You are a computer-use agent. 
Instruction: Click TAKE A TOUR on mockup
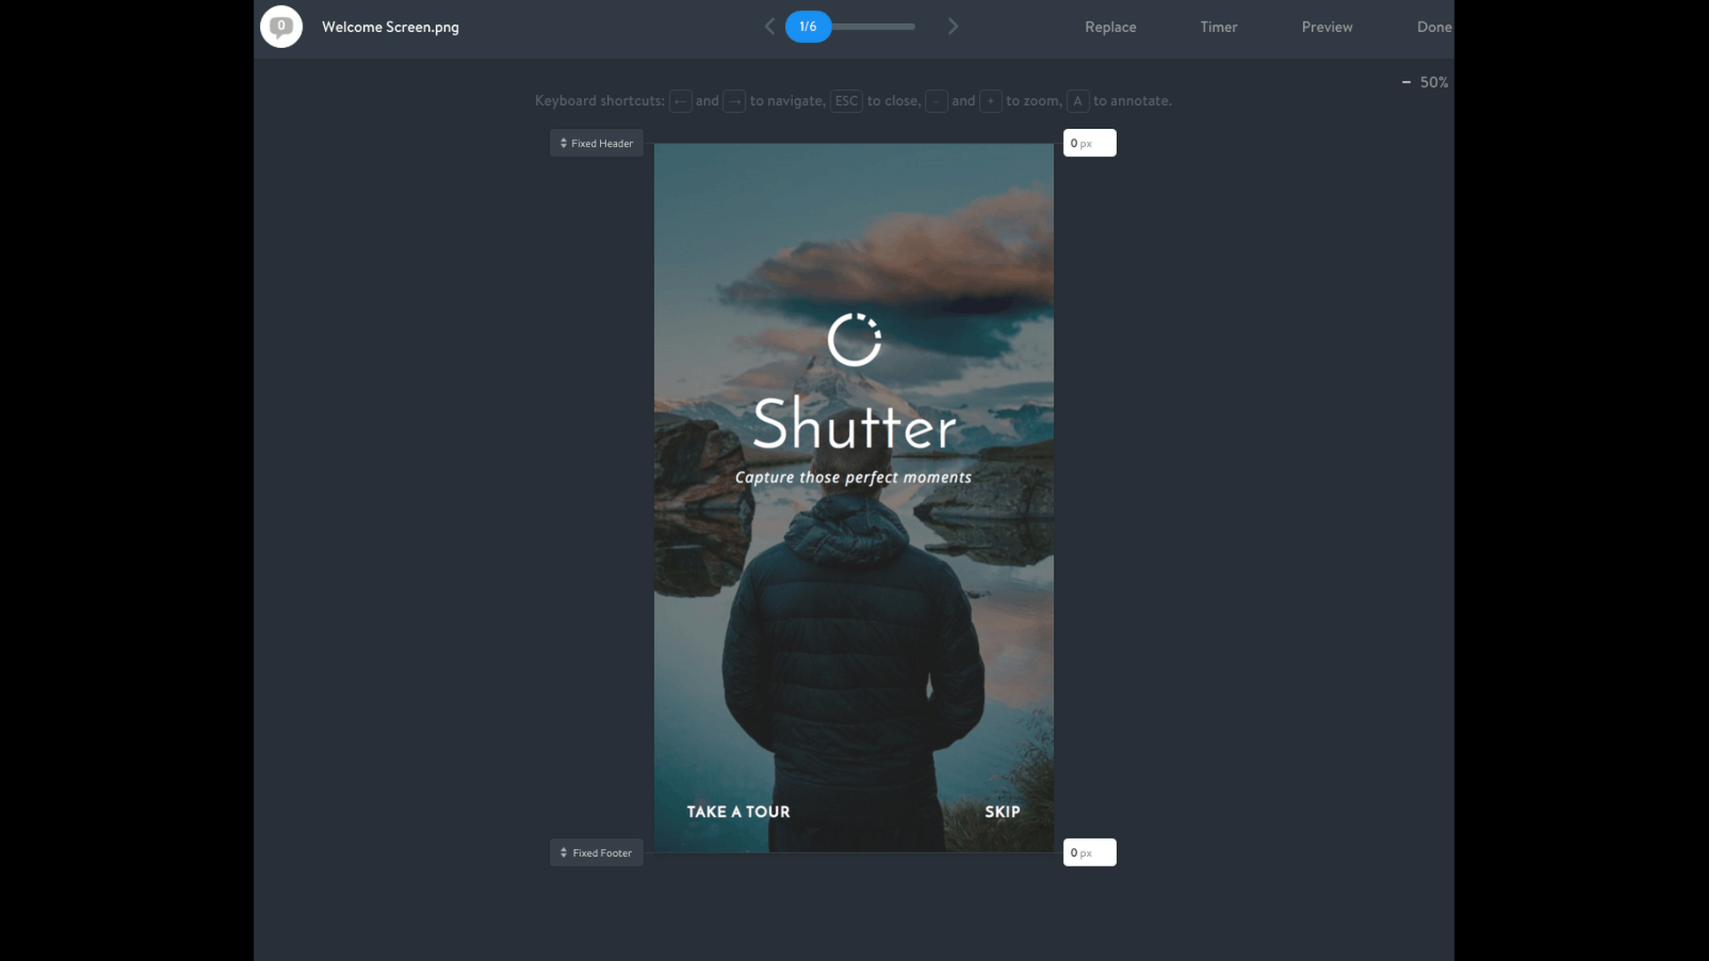pos(738,812)
